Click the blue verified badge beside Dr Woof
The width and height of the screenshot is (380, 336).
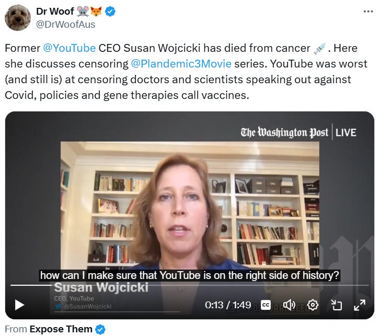tap(110, 12)
